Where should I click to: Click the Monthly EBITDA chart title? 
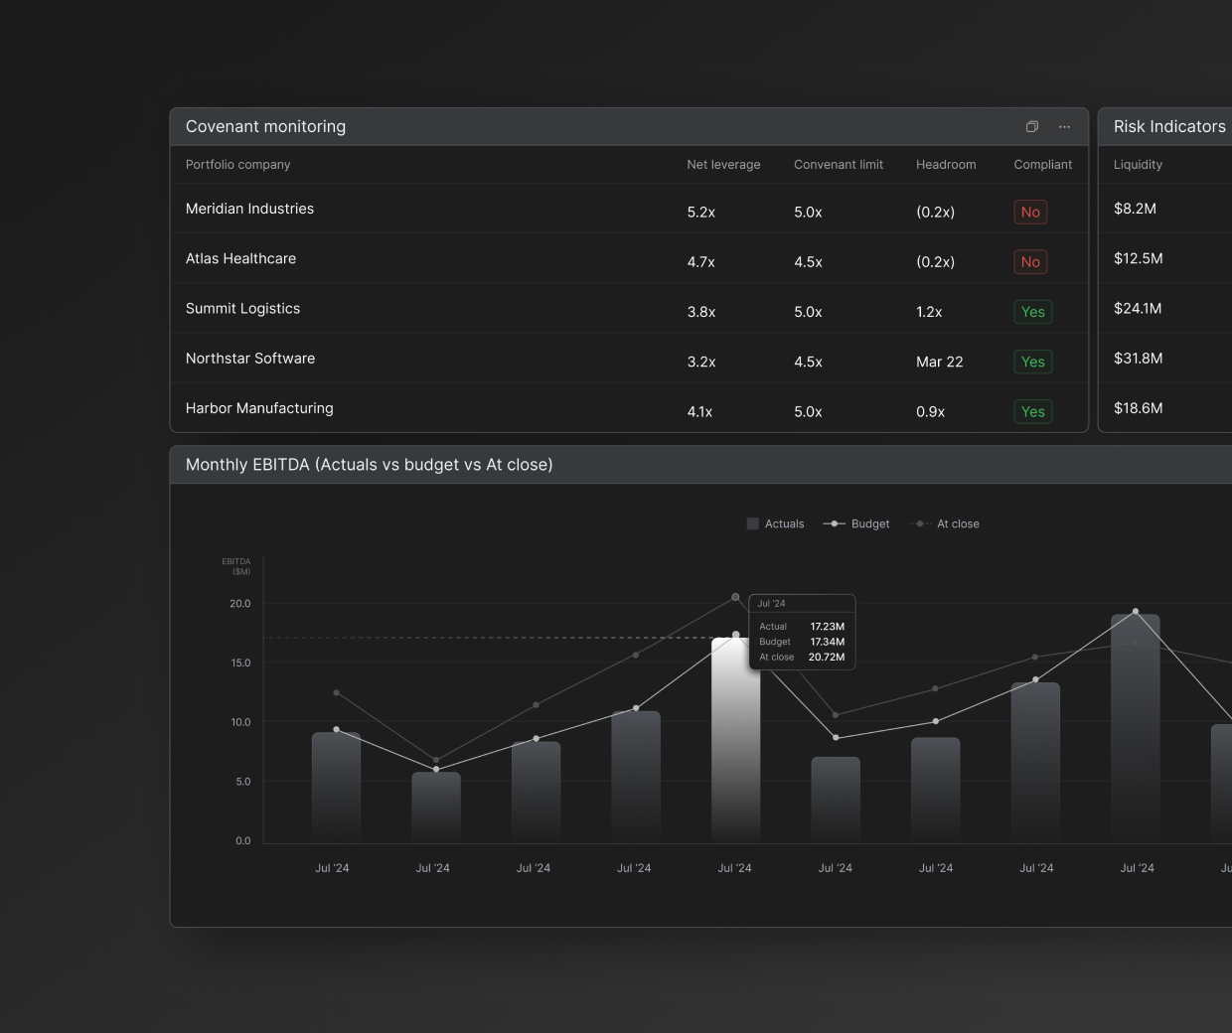pyautogui.click(x=369, y=465)
